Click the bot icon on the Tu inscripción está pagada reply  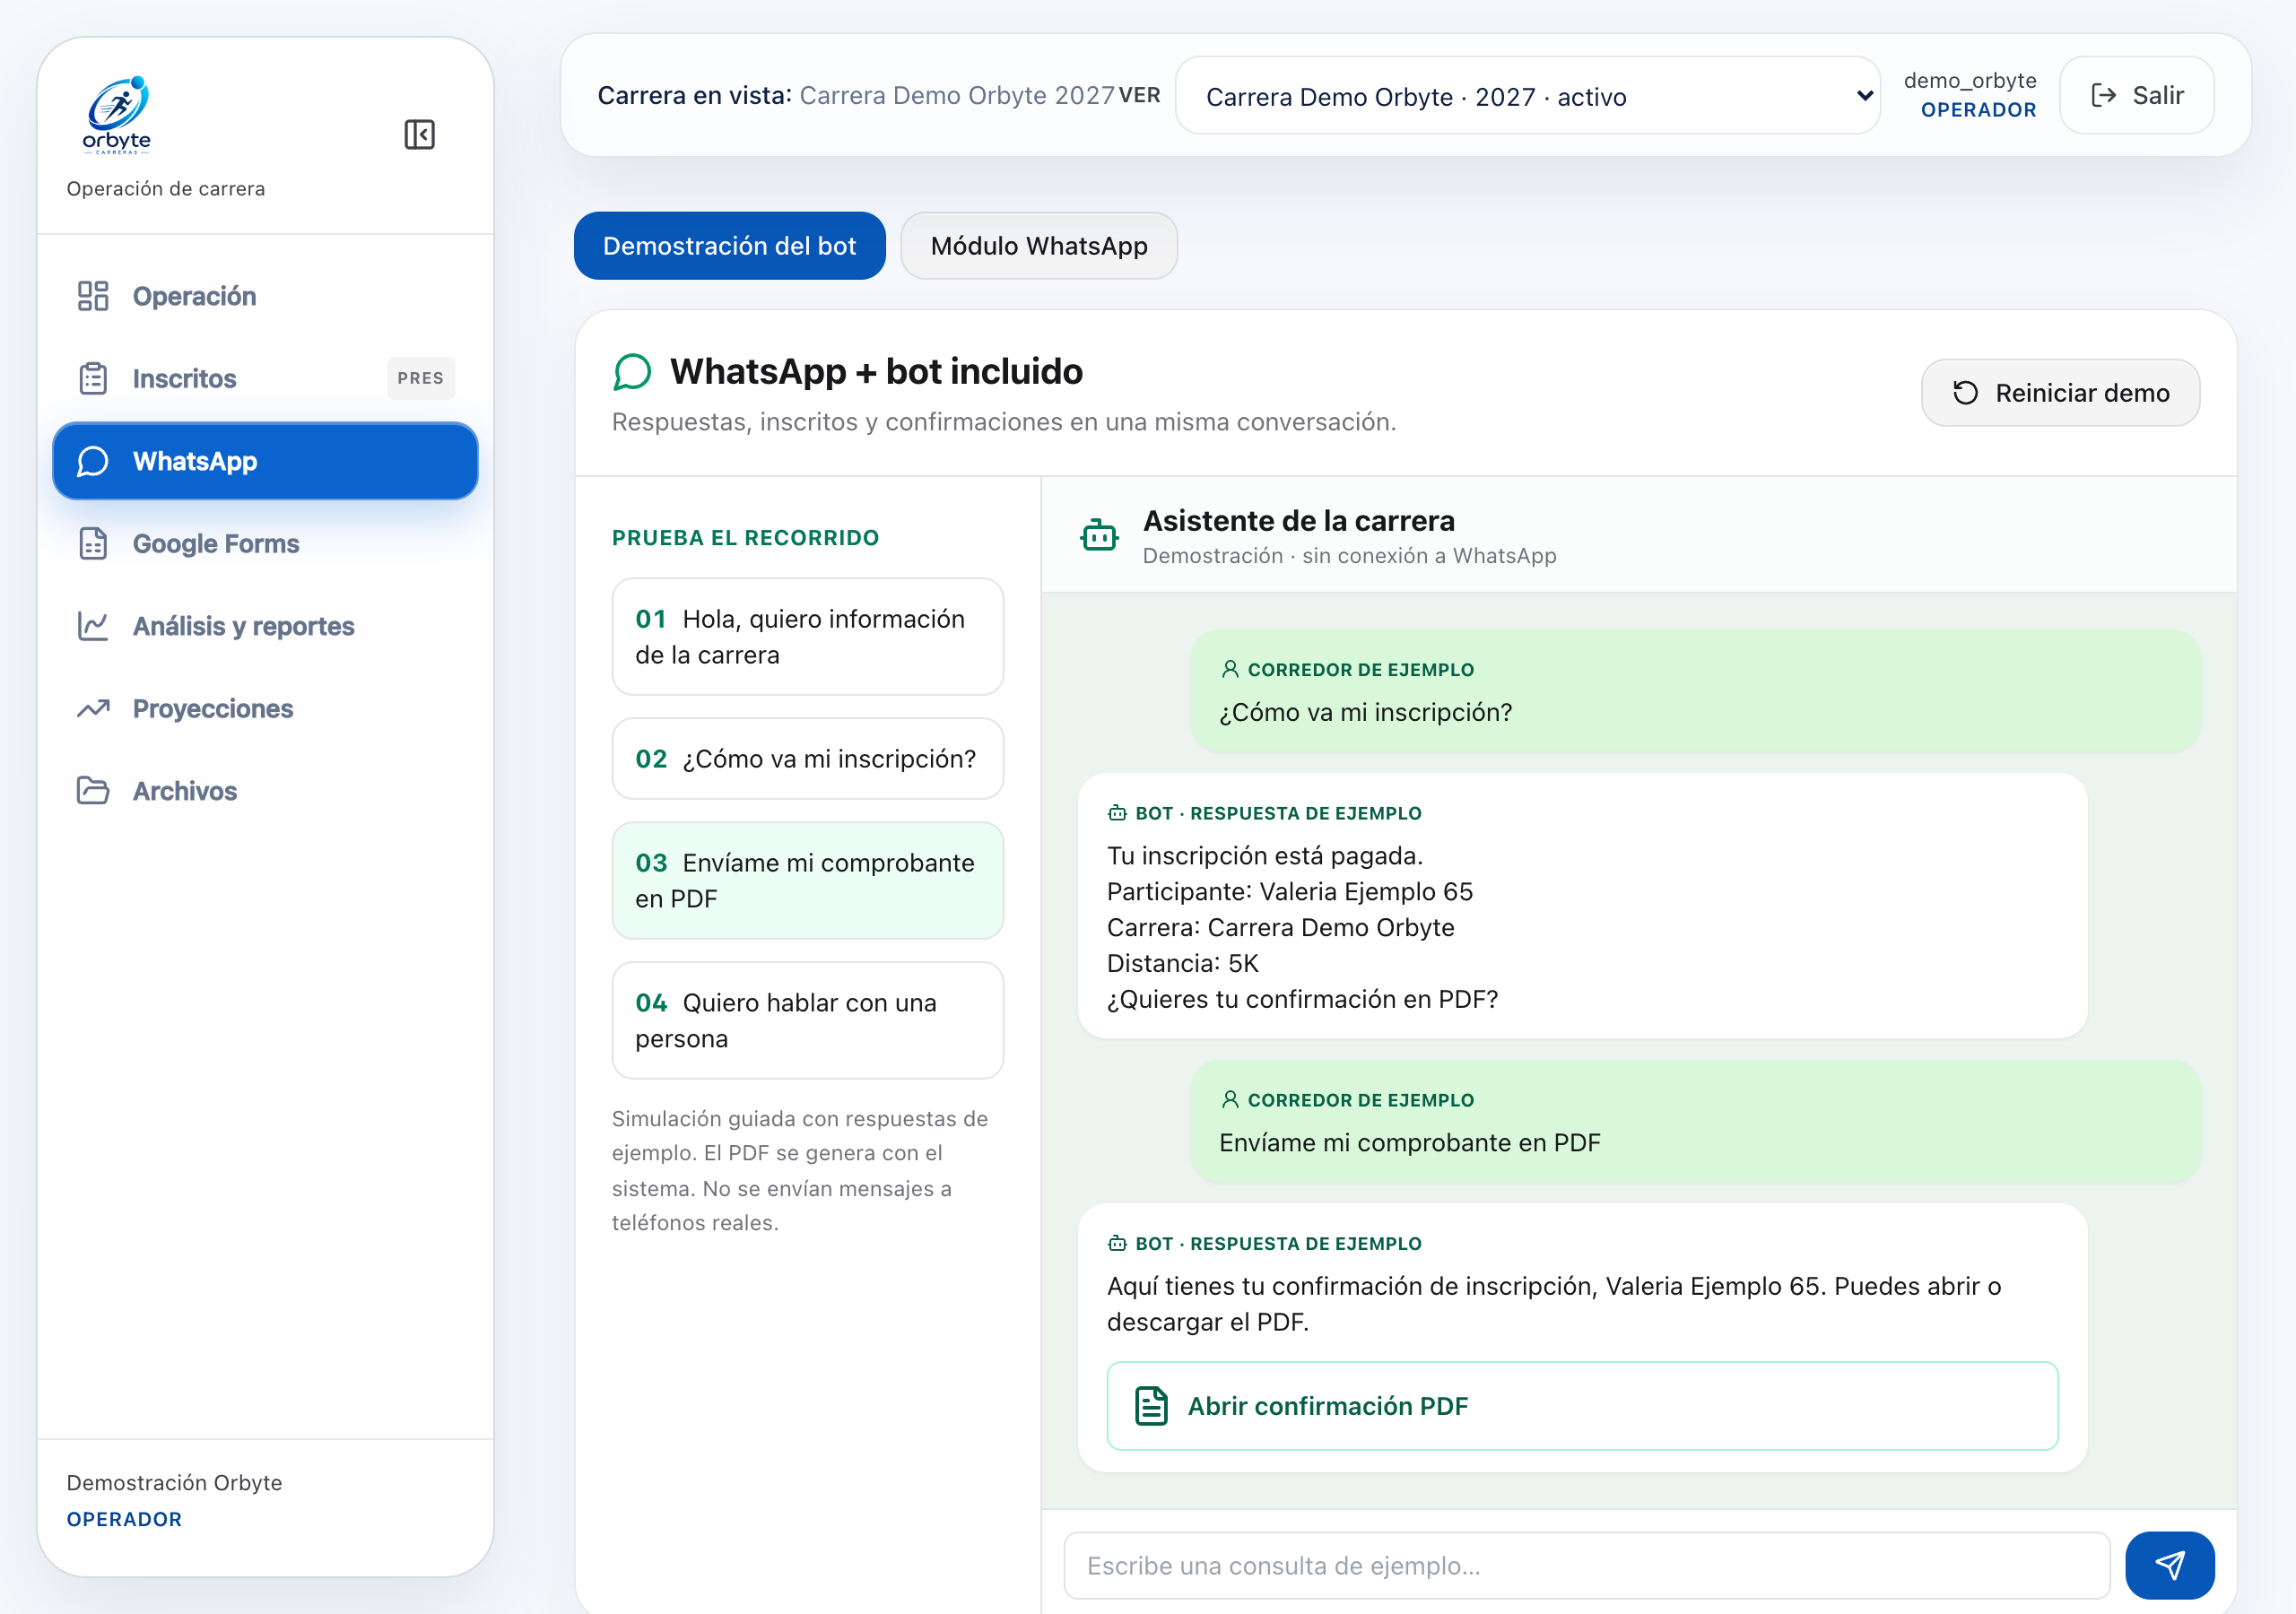tap(1117, 813)
